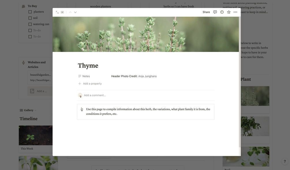Tick the first empty To-do checkbox
Screen dimensions: 290x170
click(30, 30)
